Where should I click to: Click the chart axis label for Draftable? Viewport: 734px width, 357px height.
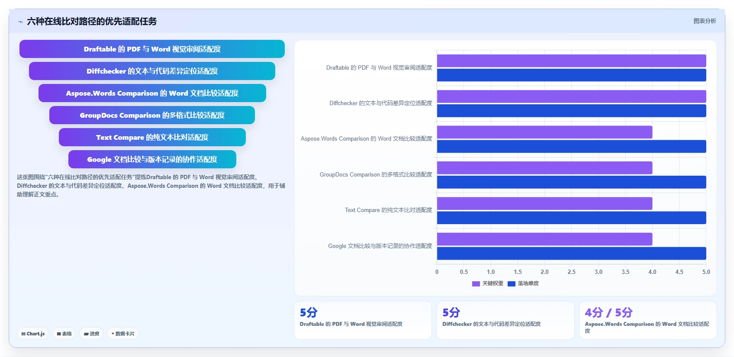click(379, 68)
